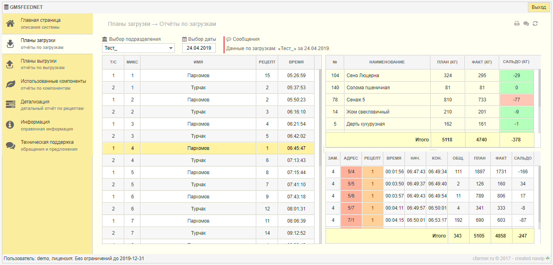The width and height of the screenshot is (553, 265).
Task: Refresh the report with the reload icon
Action: click(x=535, y=24)
